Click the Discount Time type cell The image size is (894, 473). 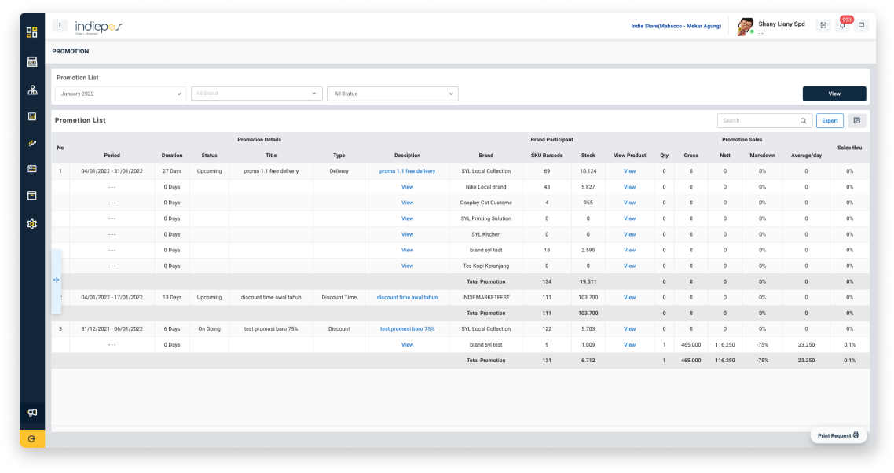[x=339, y=297]
